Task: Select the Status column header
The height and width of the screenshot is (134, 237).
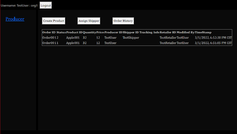Action: (x=61, y=32)
